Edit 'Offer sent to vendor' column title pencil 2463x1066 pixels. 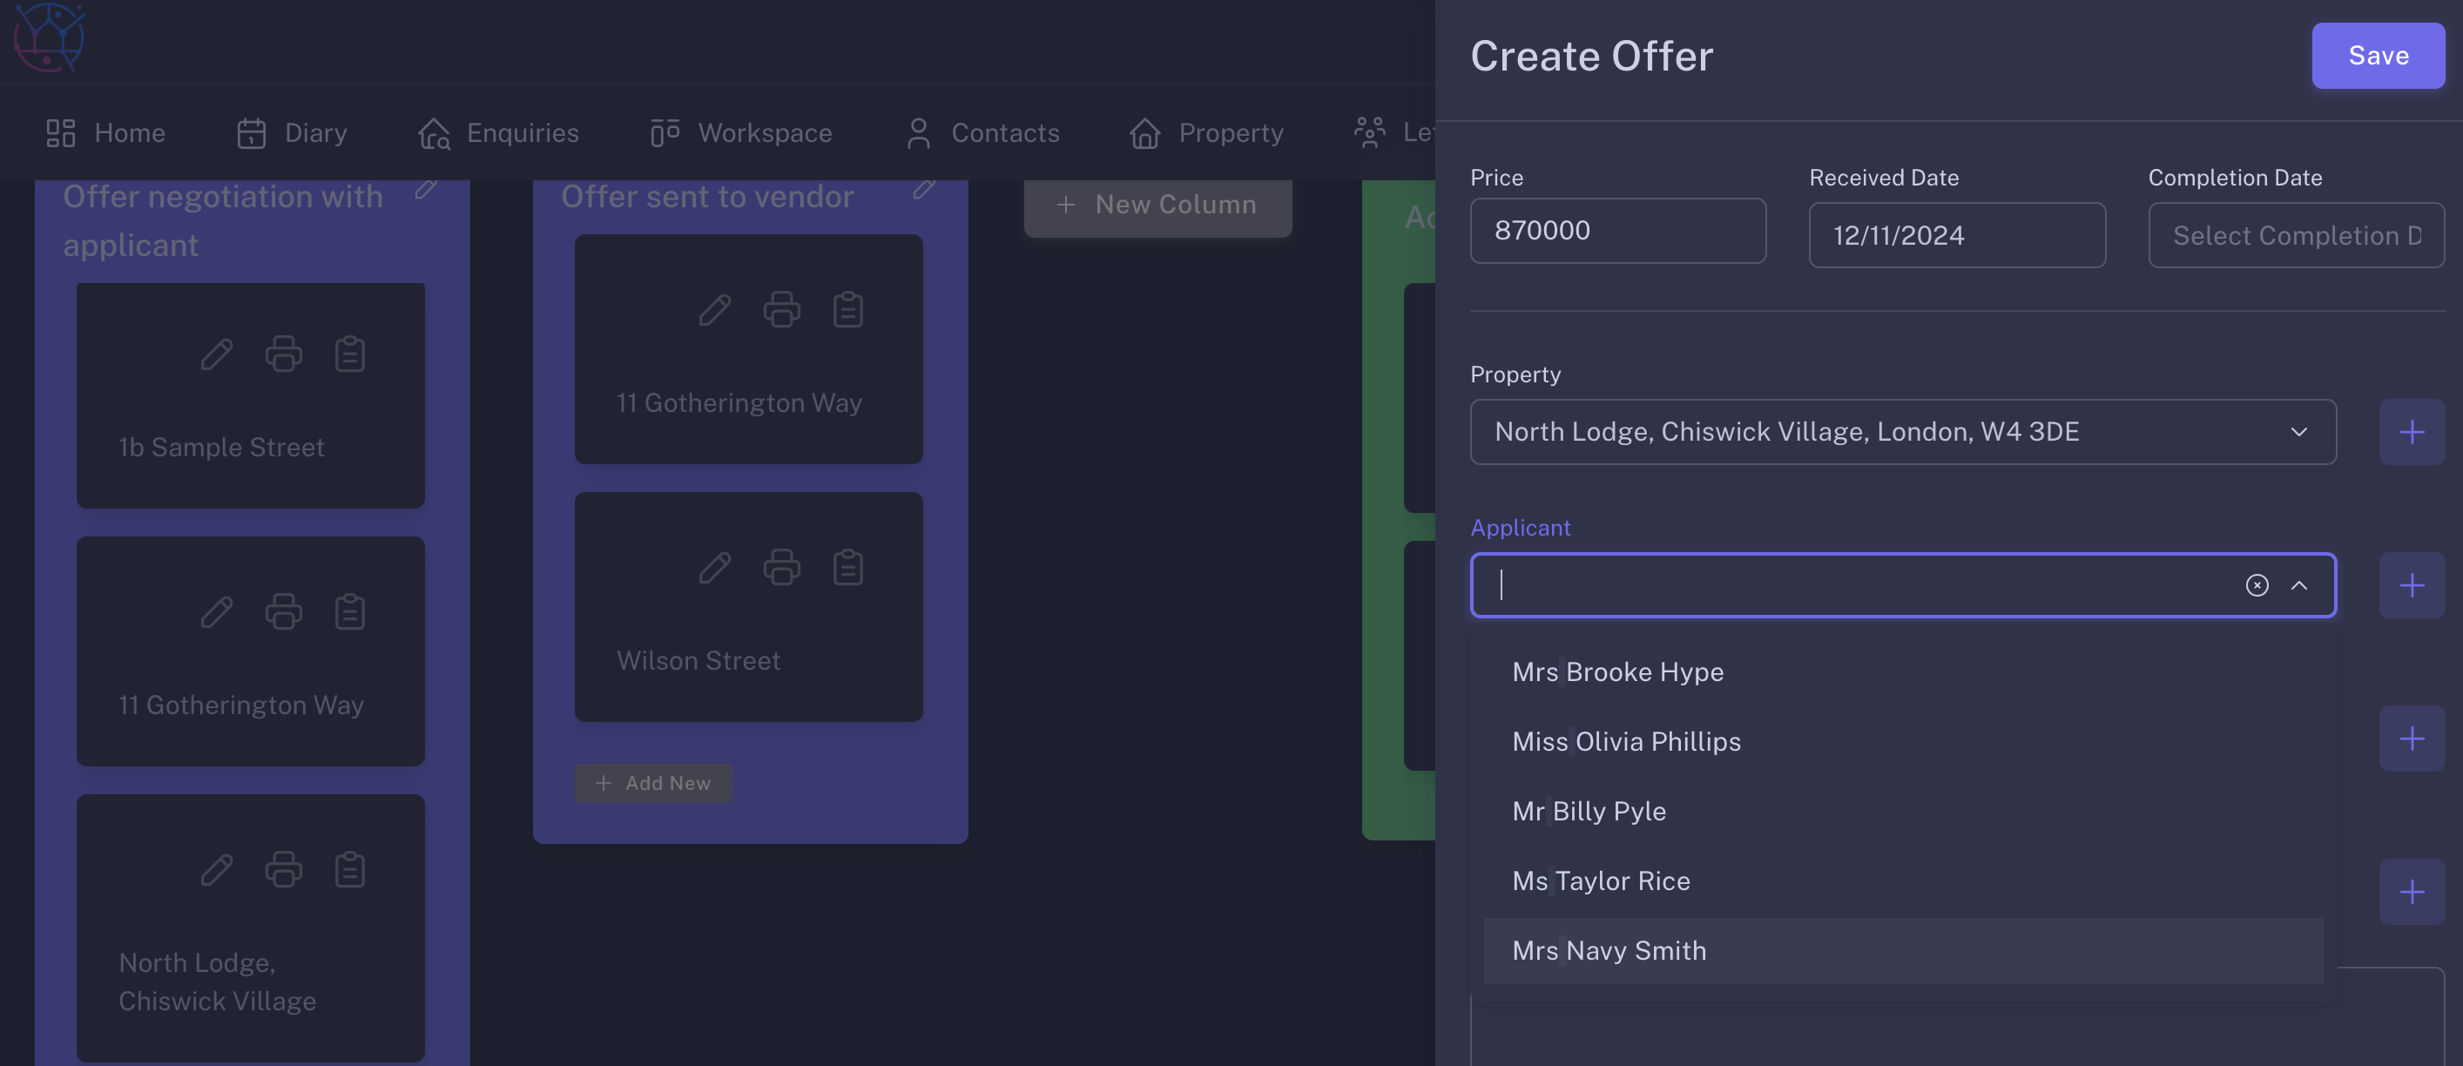point(923,188)
